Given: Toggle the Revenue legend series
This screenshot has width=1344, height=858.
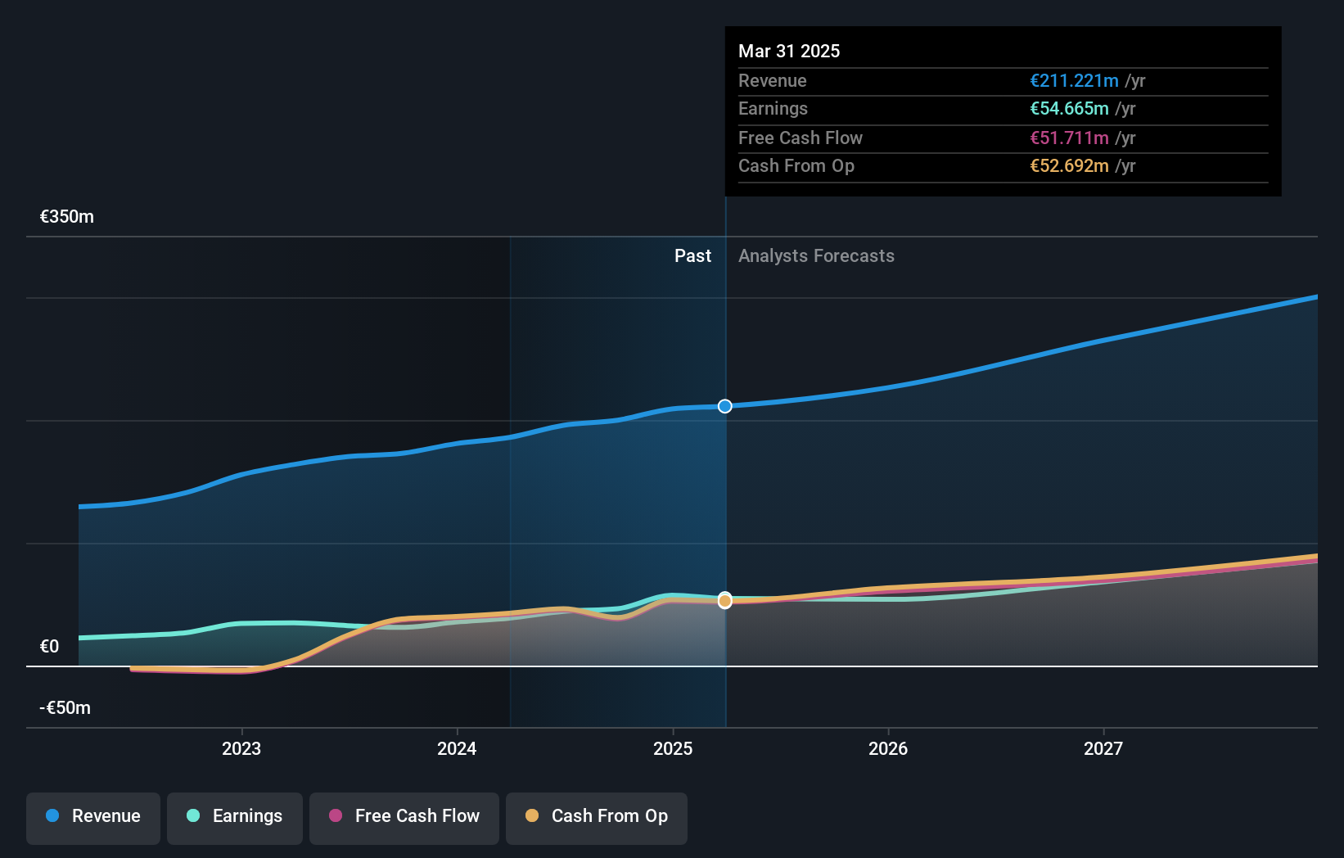Looking at the screenshot, I should point(93,818).
